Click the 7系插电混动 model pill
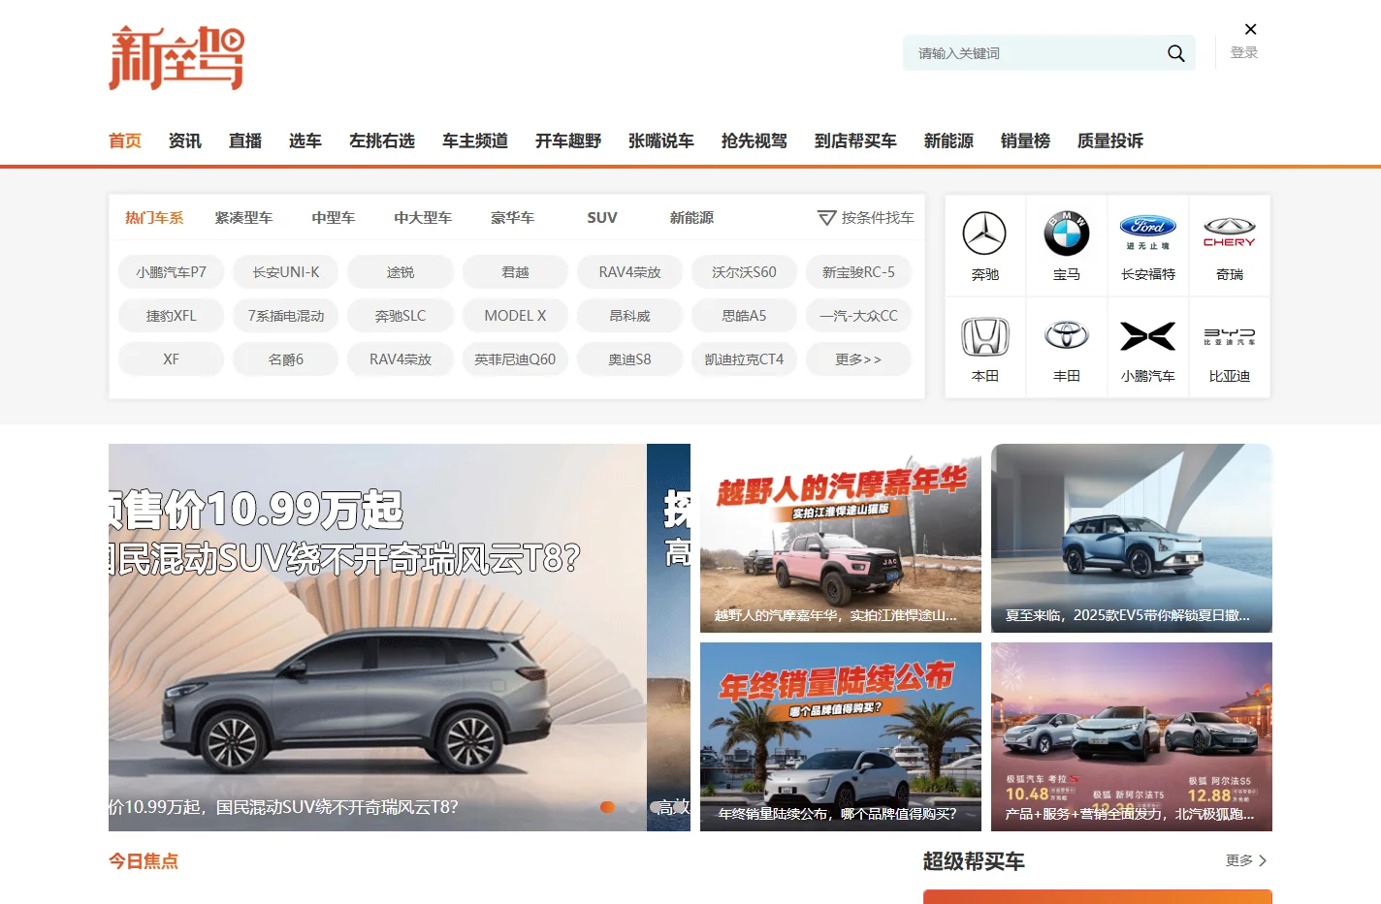Screen dimensions: 1381x904 [x=286, y=316]
